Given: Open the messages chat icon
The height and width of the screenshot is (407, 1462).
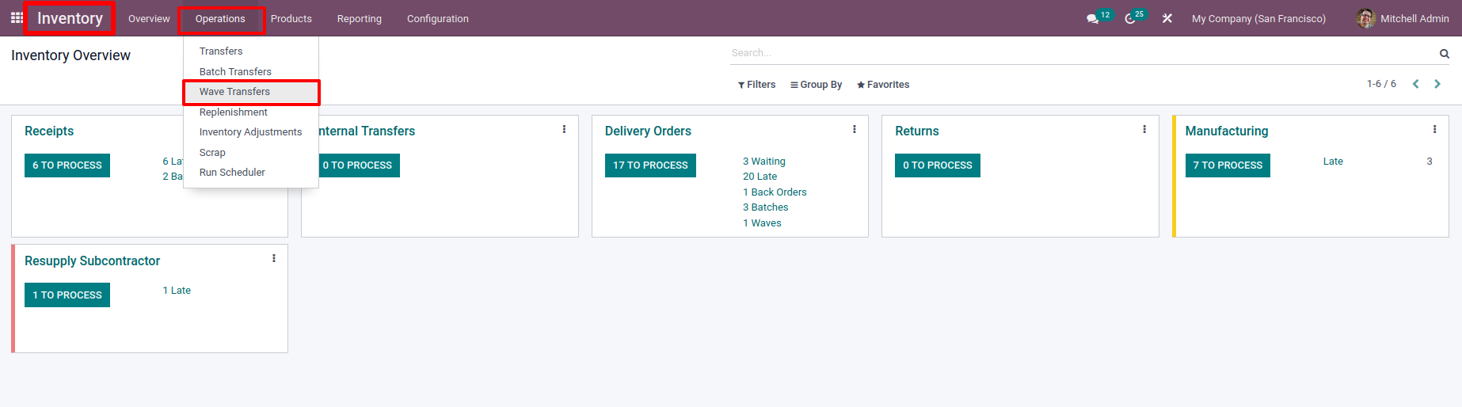Looking at the screenshot, I should point(1092,18).
